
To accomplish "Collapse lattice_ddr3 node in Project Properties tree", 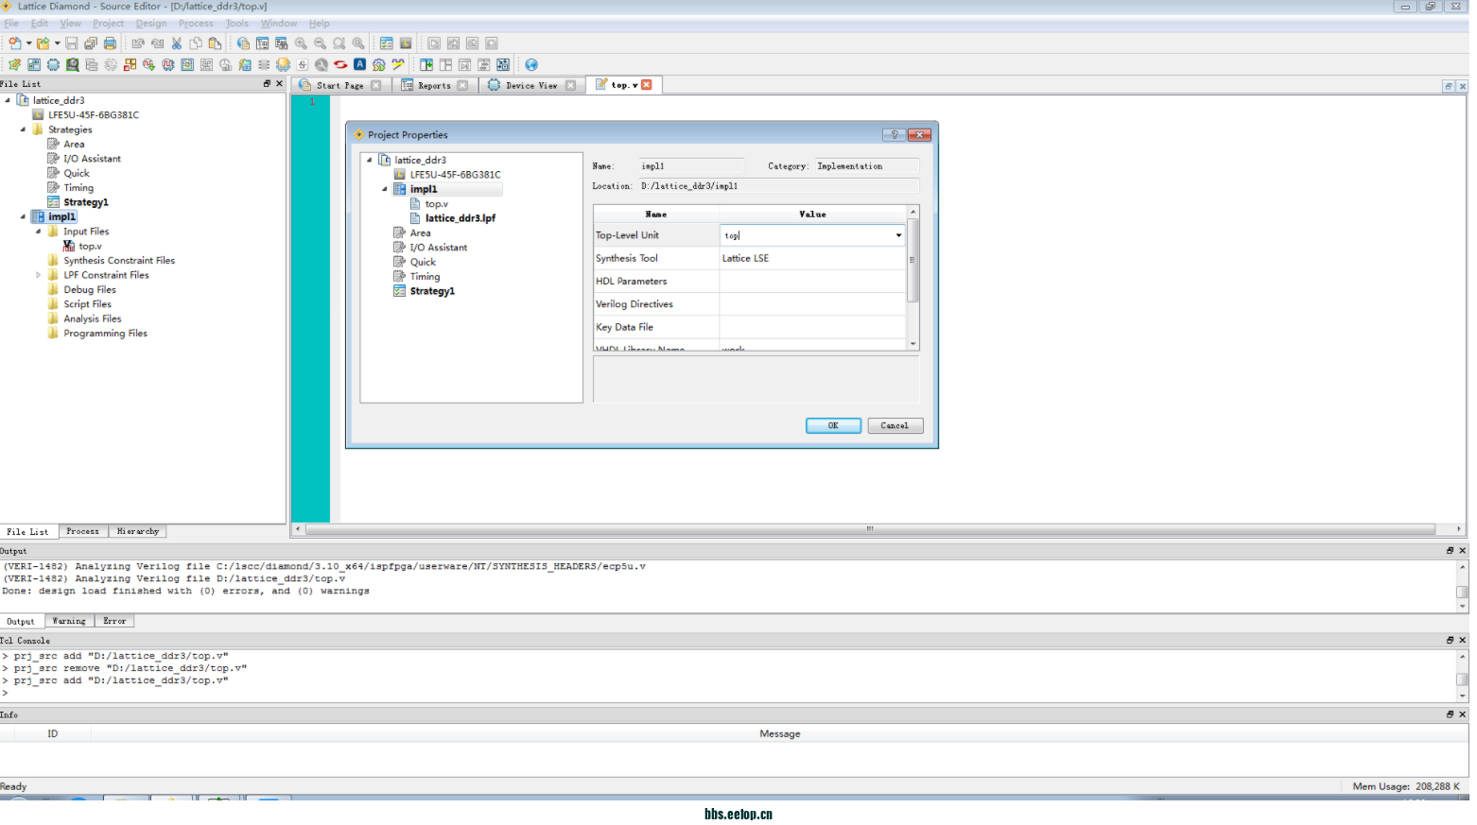I will click(x=370, y=161).
